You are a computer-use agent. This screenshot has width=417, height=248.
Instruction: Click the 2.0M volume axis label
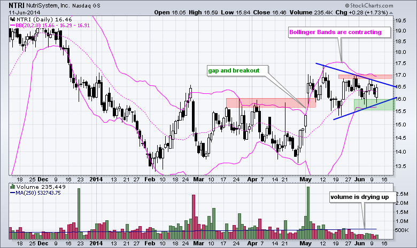pyautogui.click(x=402, y=203)
